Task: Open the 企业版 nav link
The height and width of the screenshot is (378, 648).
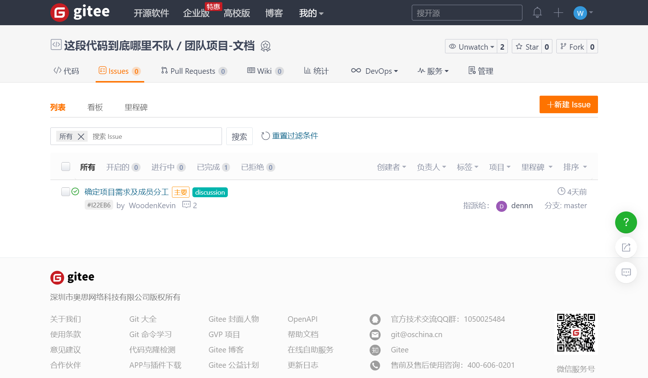Action: click(196, 13)
